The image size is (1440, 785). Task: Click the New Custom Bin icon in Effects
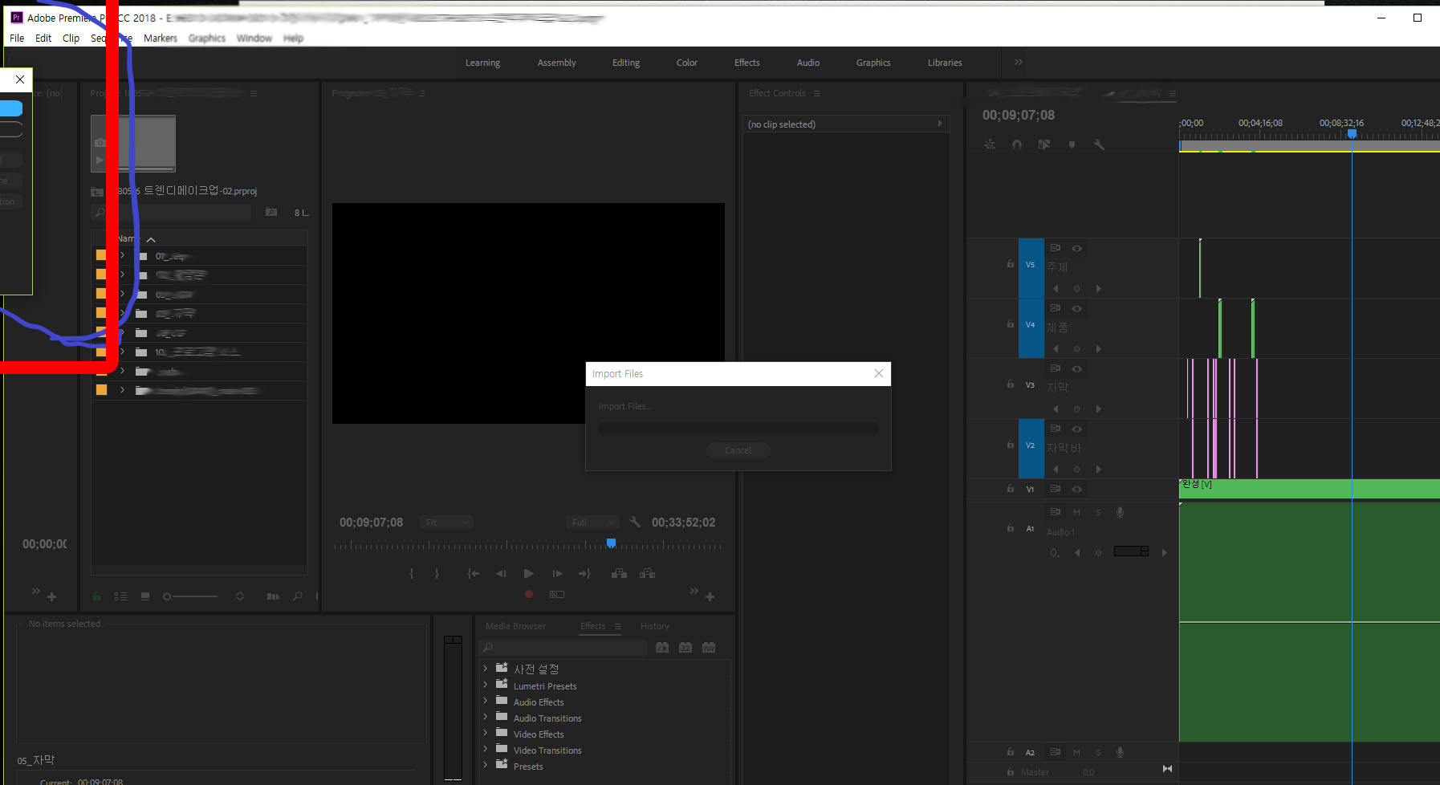coord(662,648)
